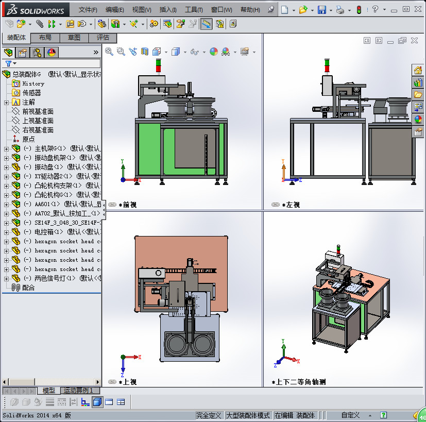Expand the 振动盘机架<1> tree node
426x422 pixels.
[x=7, y=158]
